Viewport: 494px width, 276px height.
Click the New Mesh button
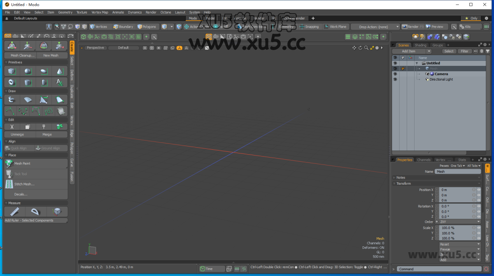point(52,55)
